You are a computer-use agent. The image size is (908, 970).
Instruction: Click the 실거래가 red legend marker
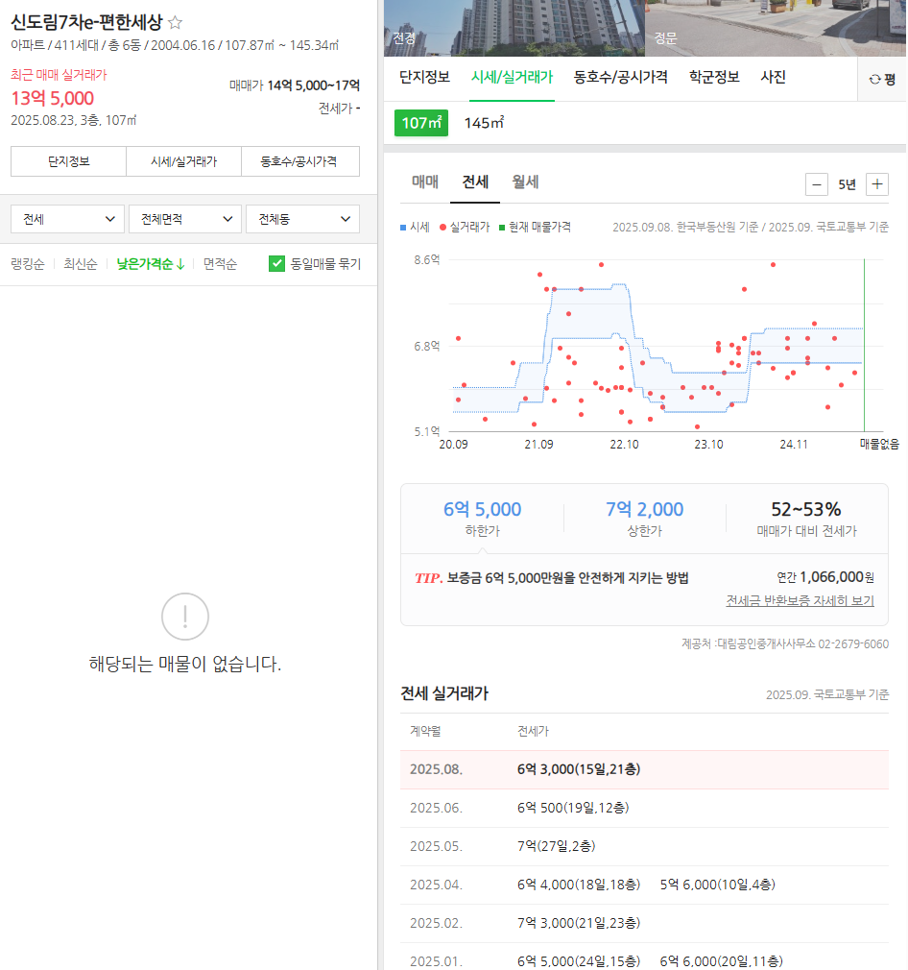click(442, 228)
